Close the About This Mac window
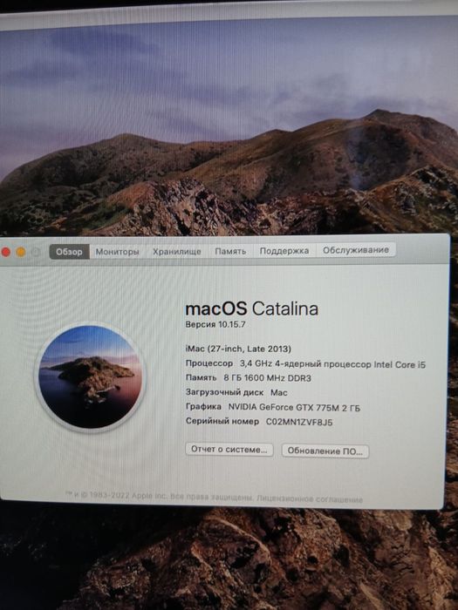This screenshot has height=610, width=458. click(6, 252)
